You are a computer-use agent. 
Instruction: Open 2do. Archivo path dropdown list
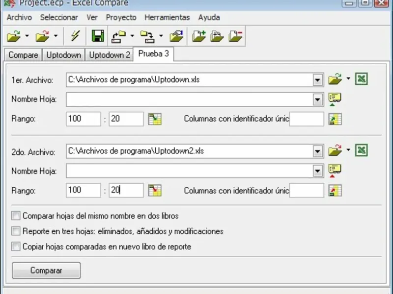317,151
